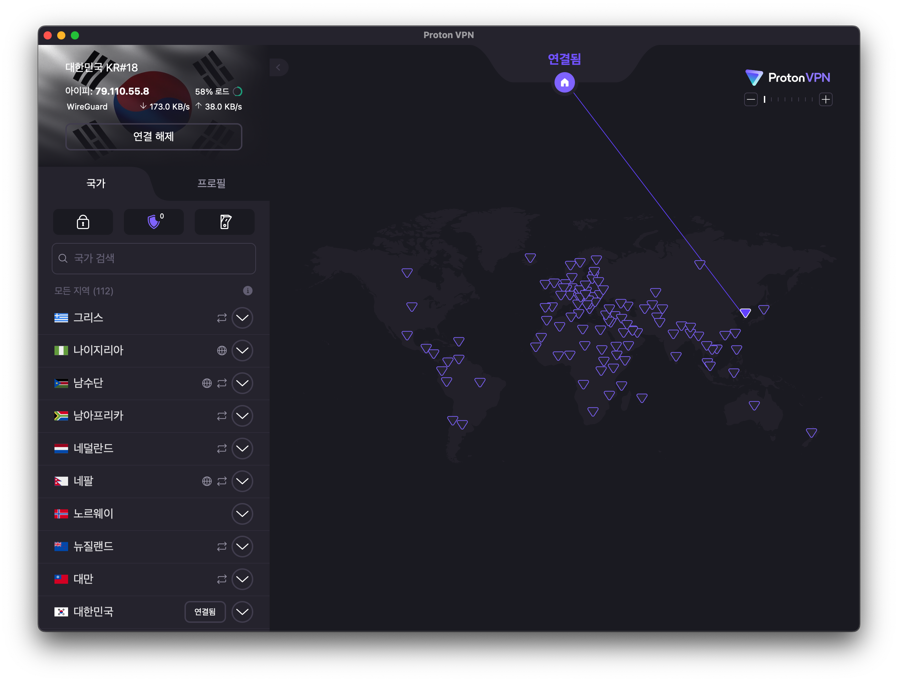Zoom in the map with plus button
Screen dimensions: 898x682
pyautogui.click(x=825, y=99)
